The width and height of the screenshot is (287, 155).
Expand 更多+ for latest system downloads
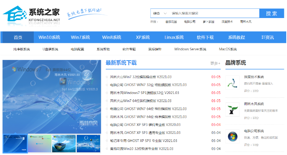(x=215, y=63)
